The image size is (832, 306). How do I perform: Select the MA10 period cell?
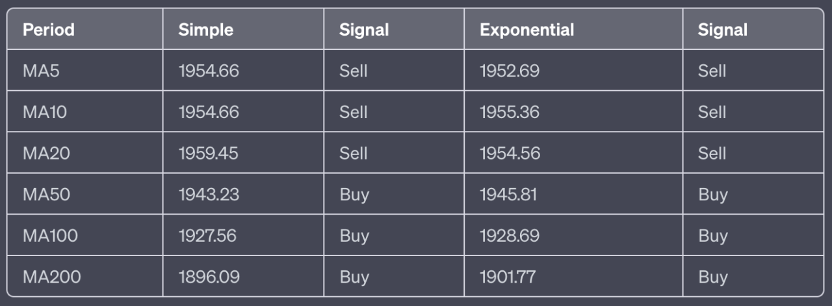(x=45, y=112)
